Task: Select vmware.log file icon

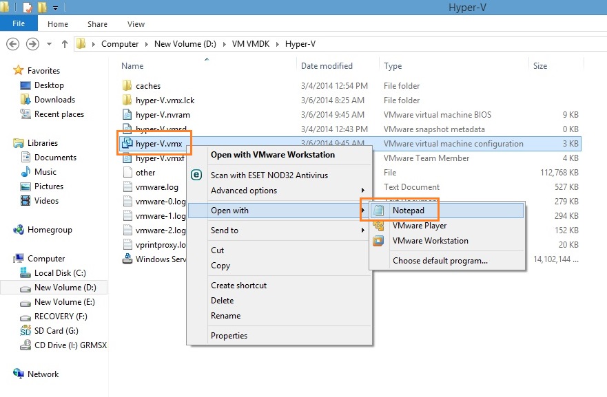Action: [x=127, y=187]
